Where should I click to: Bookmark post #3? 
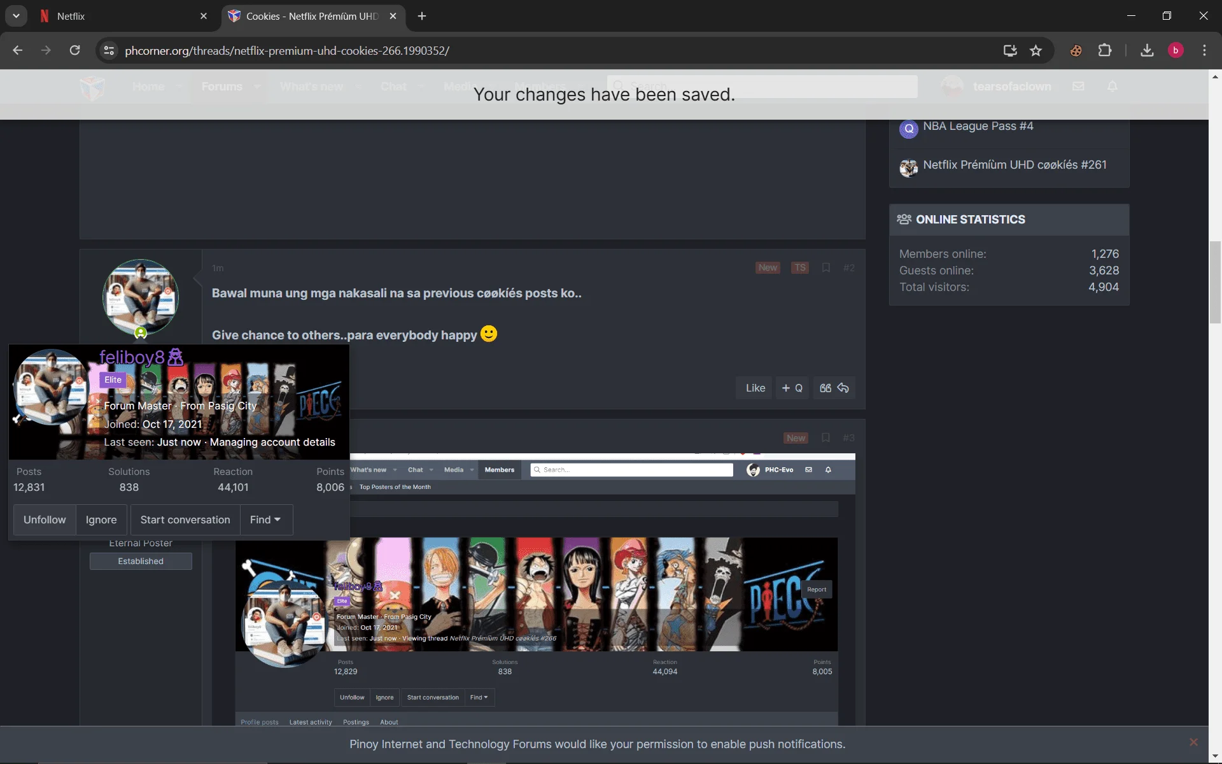tap(825, 438)
